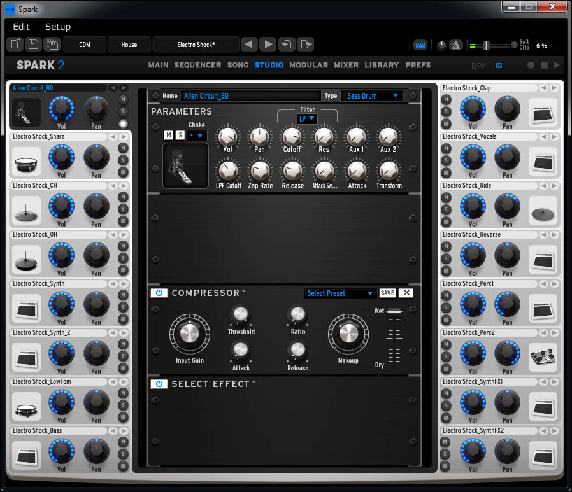
Task: Click the closed hi-hat icon for Electro Shock_CH
Action: [26, 210]
